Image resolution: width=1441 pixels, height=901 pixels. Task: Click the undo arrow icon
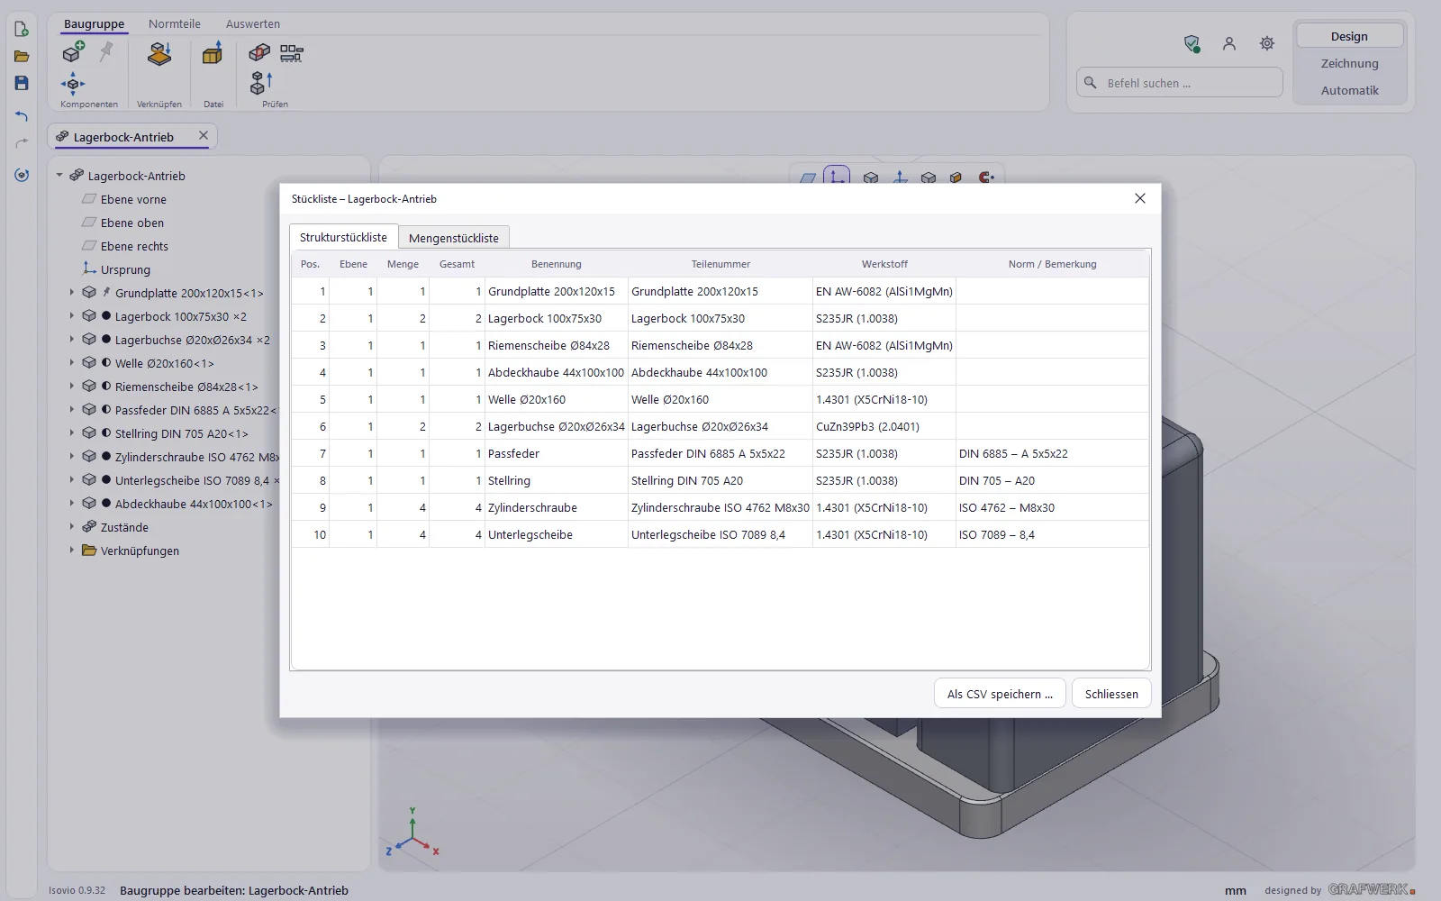click(x=22, y=115)
